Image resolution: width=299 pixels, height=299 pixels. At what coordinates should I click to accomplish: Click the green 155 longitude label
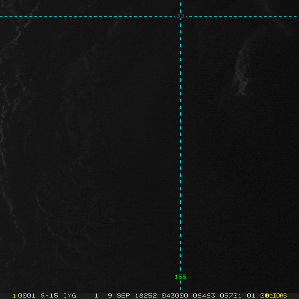coord(180,277)
